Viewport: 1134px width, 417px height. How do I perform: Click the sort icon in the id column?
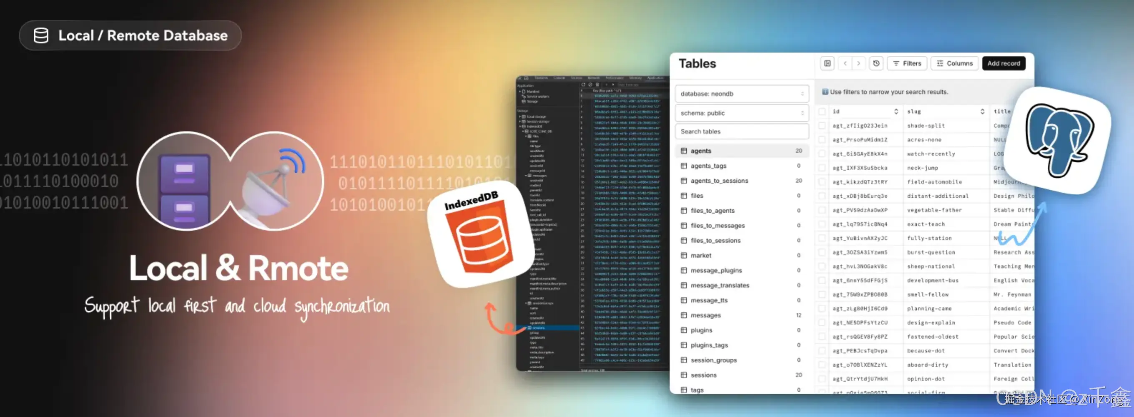(896, 112)
